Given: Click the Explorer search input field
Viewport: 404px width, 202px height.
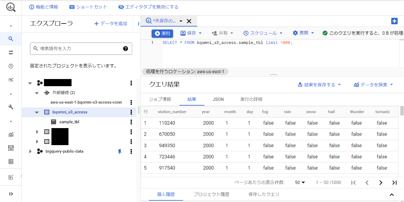Looking at the screenshot, I should pos(81,48).
